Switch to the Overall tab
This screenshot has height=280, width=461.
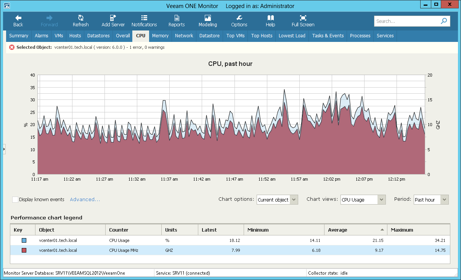coord(123,36)
